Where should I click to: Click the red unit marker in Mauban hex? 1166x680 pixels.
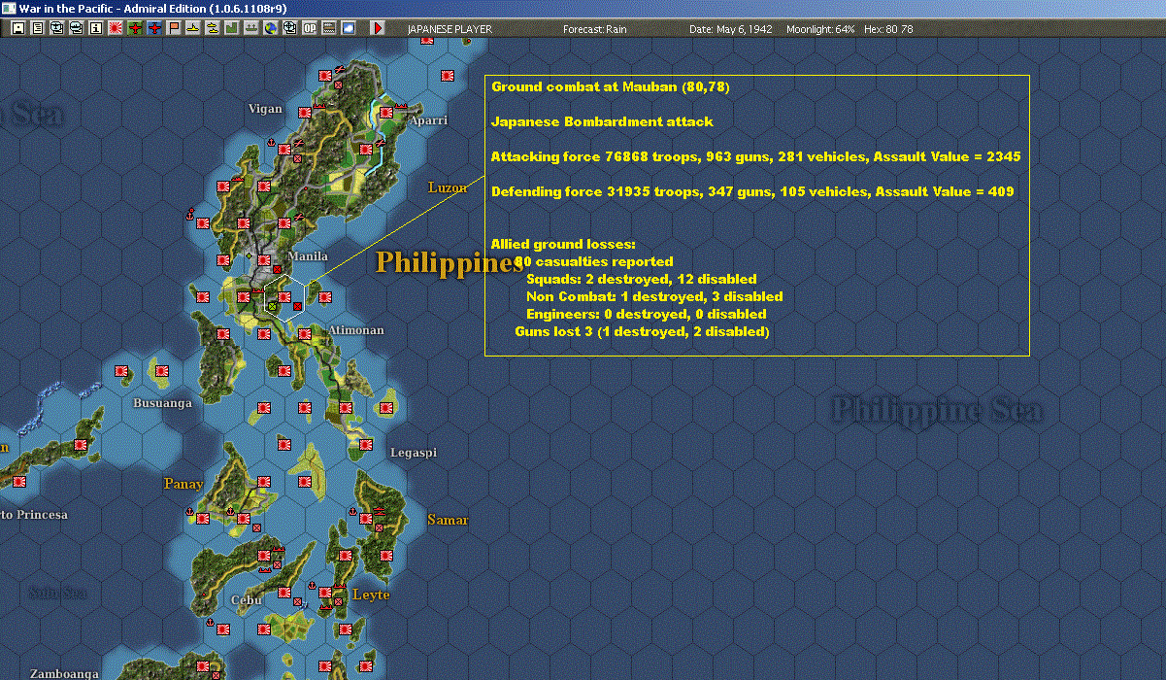click(x=297, y=306)
